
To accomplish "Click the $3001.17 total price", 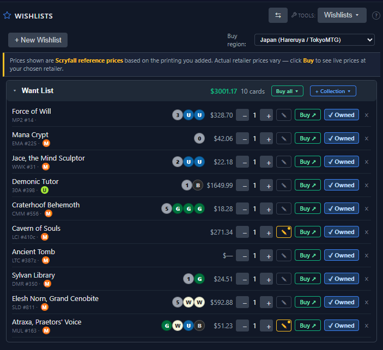I will pos(224,91).
